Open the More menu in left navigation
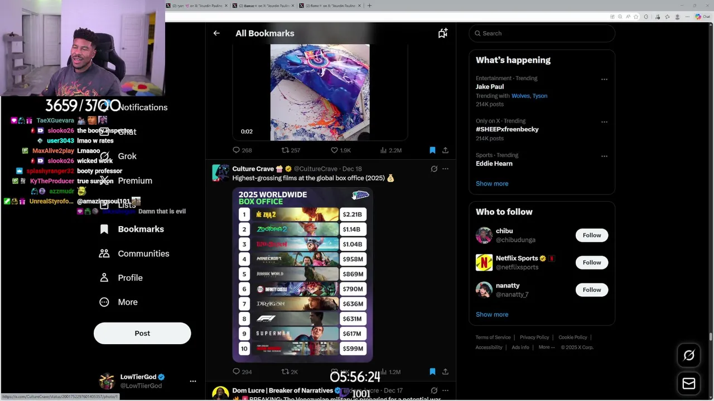714x401 pixels. (119, 302)
